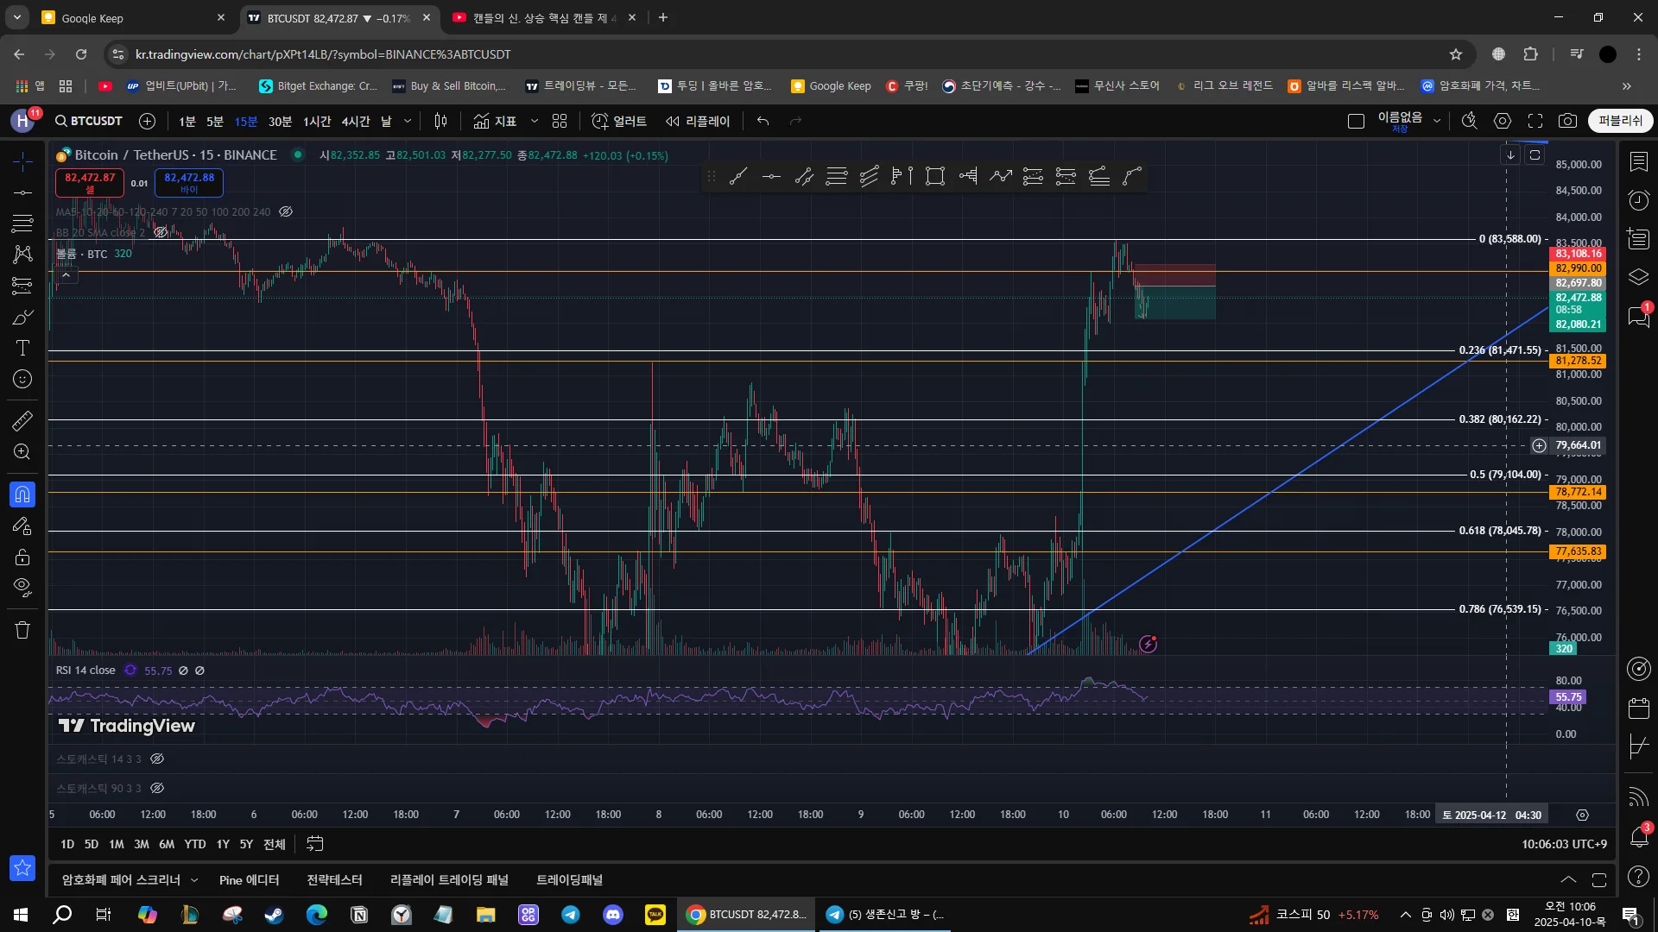Open the alerts bell in right sidebar
Image resolution: width=1658 pixels, height=932 pixels.
tap(1638, 835)
